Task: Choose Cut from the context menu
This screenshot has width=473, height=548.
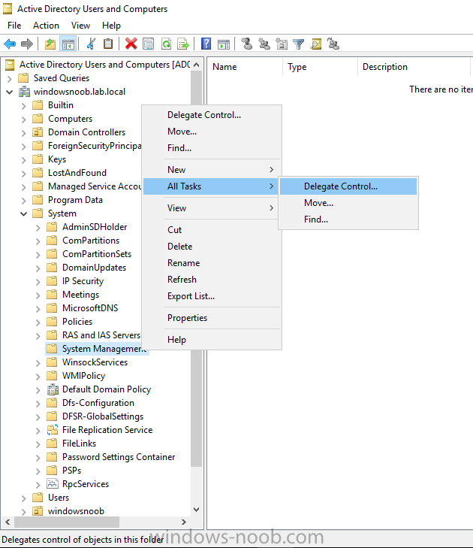Action: (x=212, y=229)
